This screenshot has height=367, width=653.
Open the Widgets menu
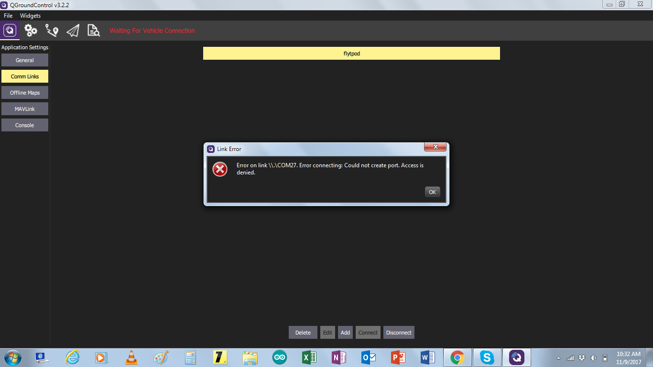point(30,16)
